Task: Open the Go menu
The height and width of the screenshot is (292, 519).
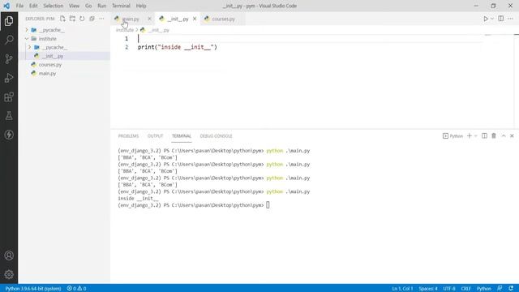Action: coord(88,6)
